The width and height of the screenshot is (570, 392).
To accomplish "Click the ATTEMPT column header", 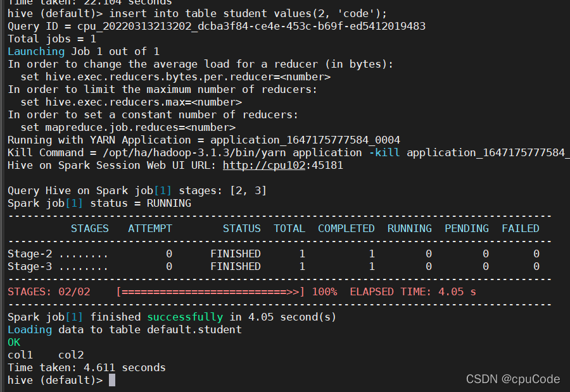I will [150, 229].
